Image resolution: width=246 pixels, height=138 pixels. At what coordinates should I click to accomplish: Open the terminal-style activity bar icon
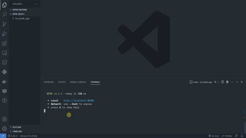click(4, 62)
